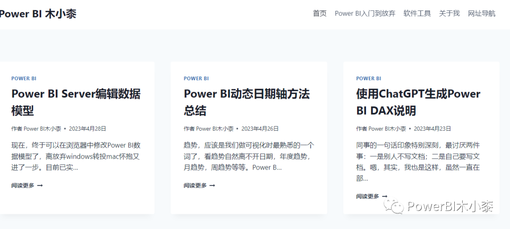This screenshot has height=229, width=510.
Task: Open post title Power BI动态日期轴方法总结
Action: [x=247, y=102]
